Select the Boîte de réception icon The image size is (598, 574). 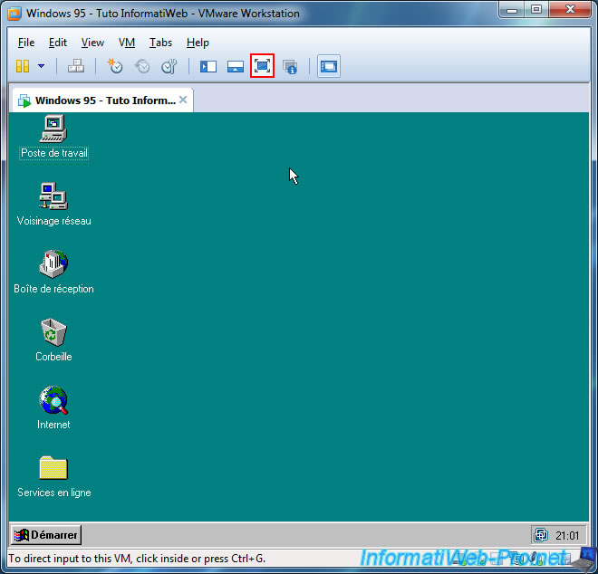click(53, 273)
